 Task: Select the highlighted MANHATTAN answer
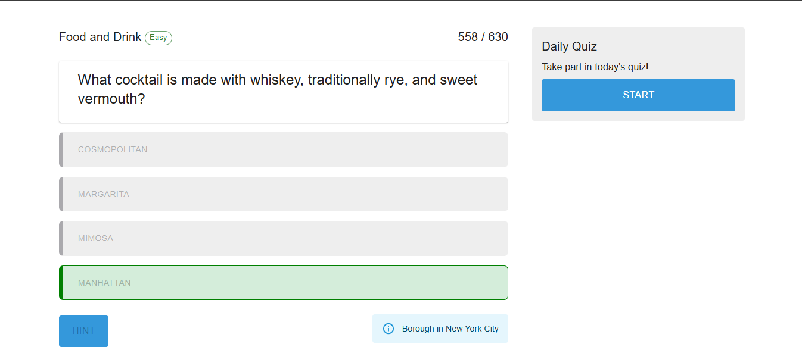click(284, 283)
